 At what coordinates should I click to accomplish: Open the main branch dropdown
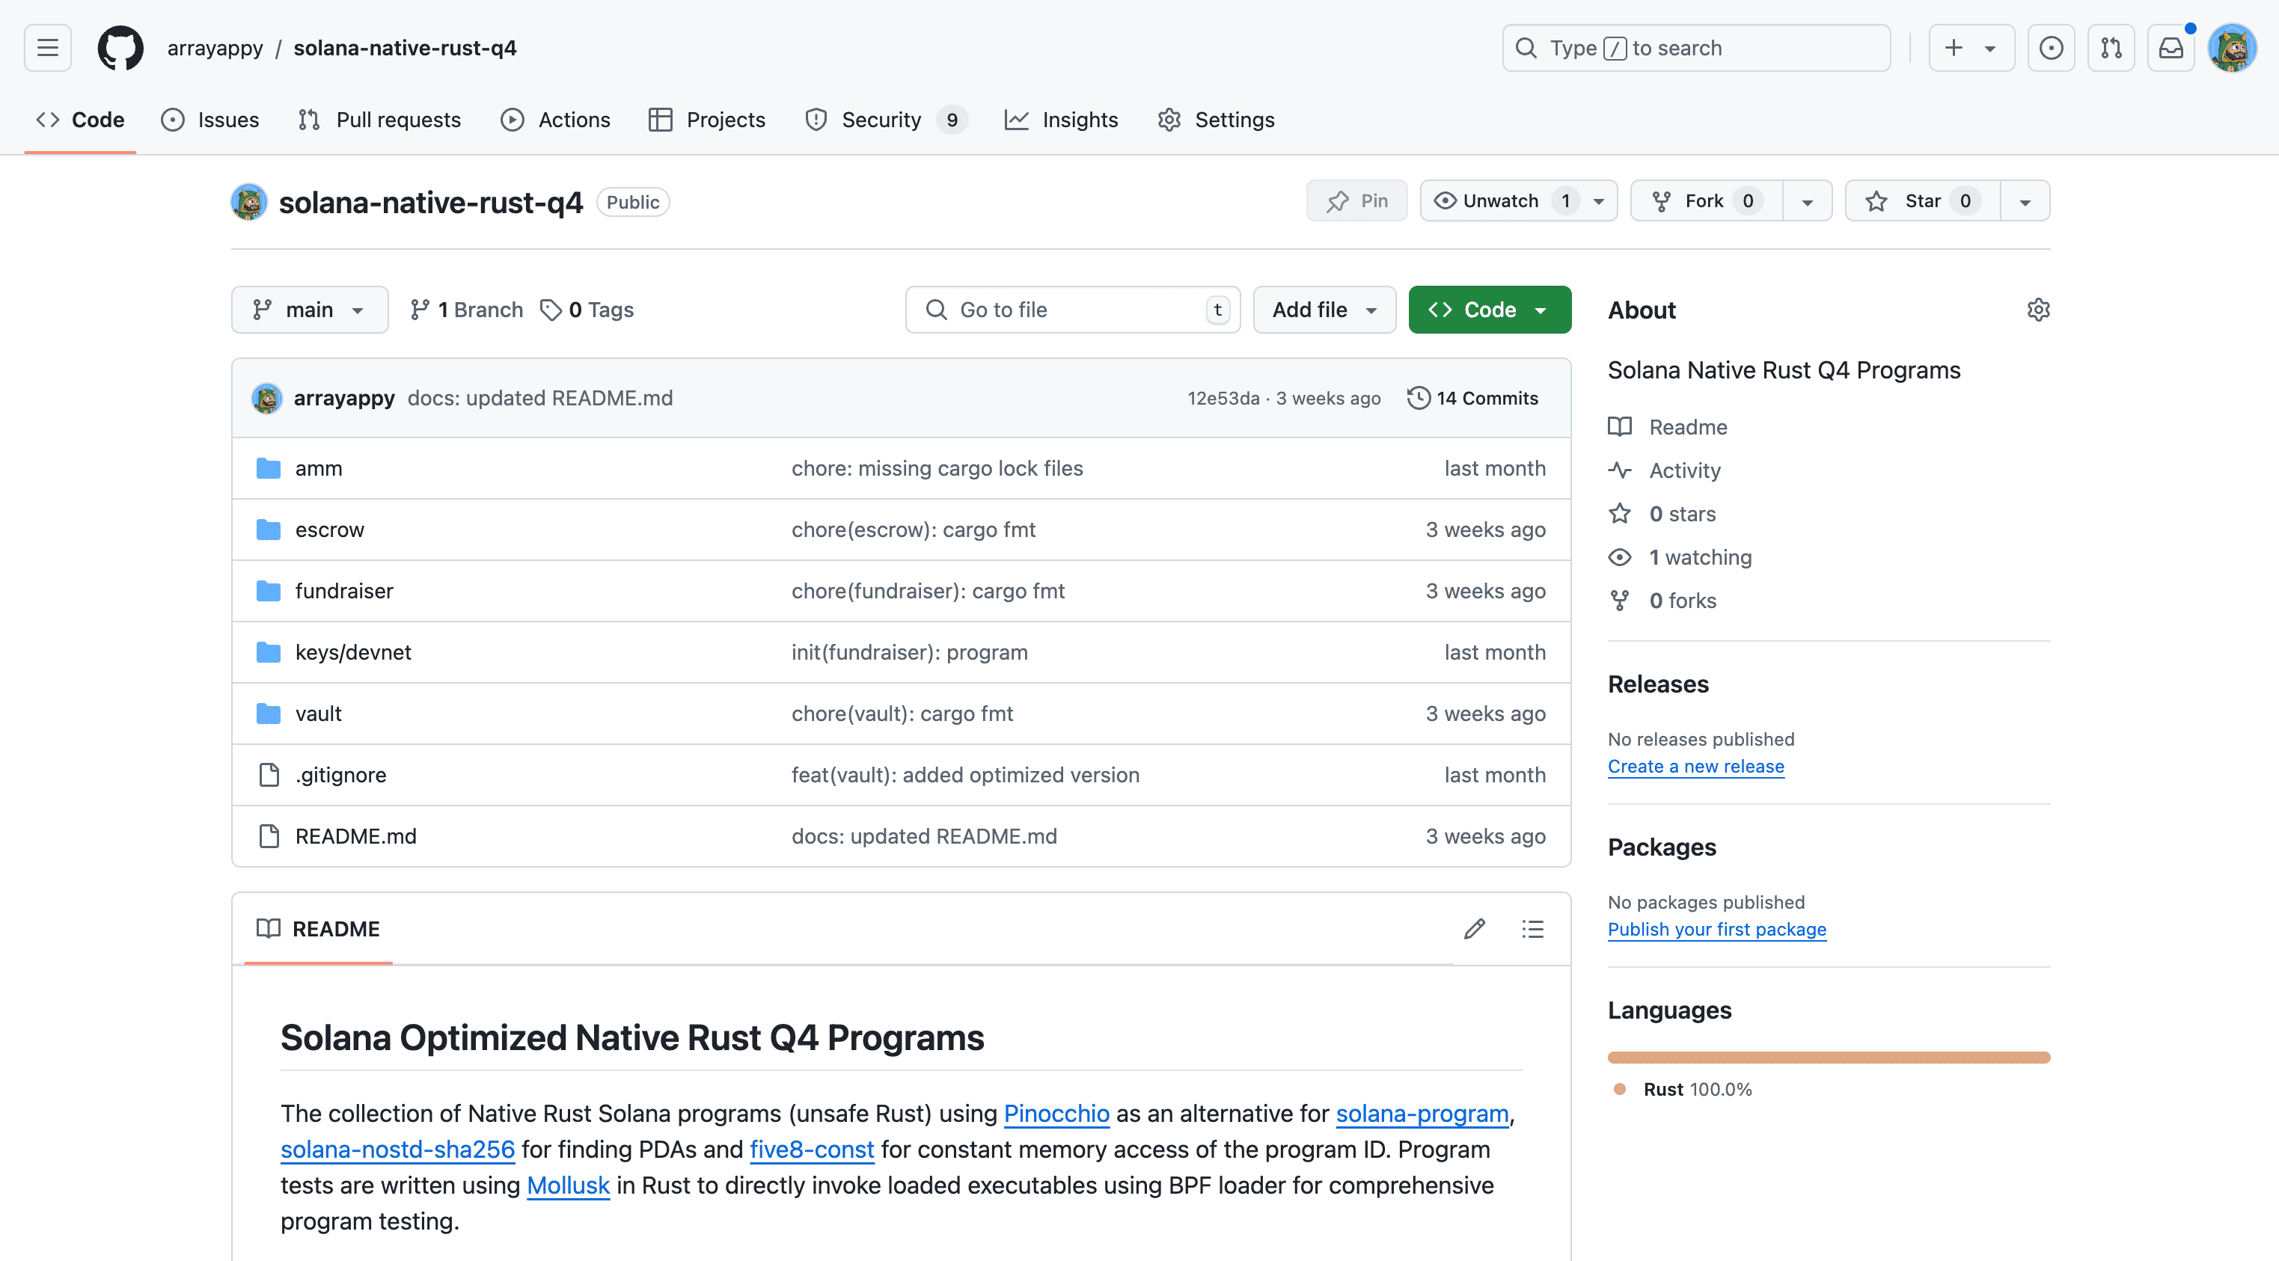pyautogui.click(x=310, y=310)
